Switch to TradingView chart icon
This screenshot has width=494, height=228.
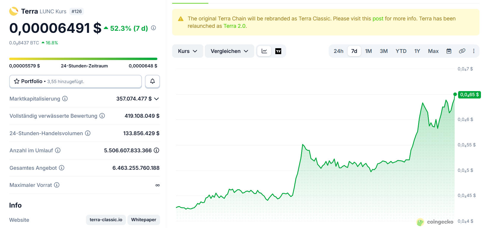coord(278,51)
